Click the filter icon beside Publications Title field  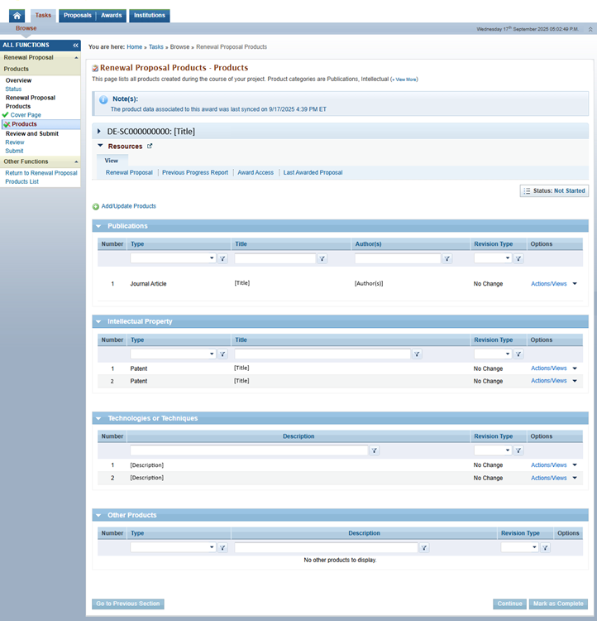tap(322, 259)
